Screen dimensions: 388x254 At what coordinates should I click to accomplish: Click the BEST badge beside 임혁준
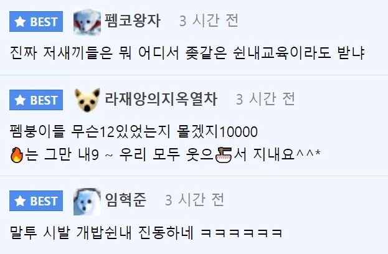(36, 201)
